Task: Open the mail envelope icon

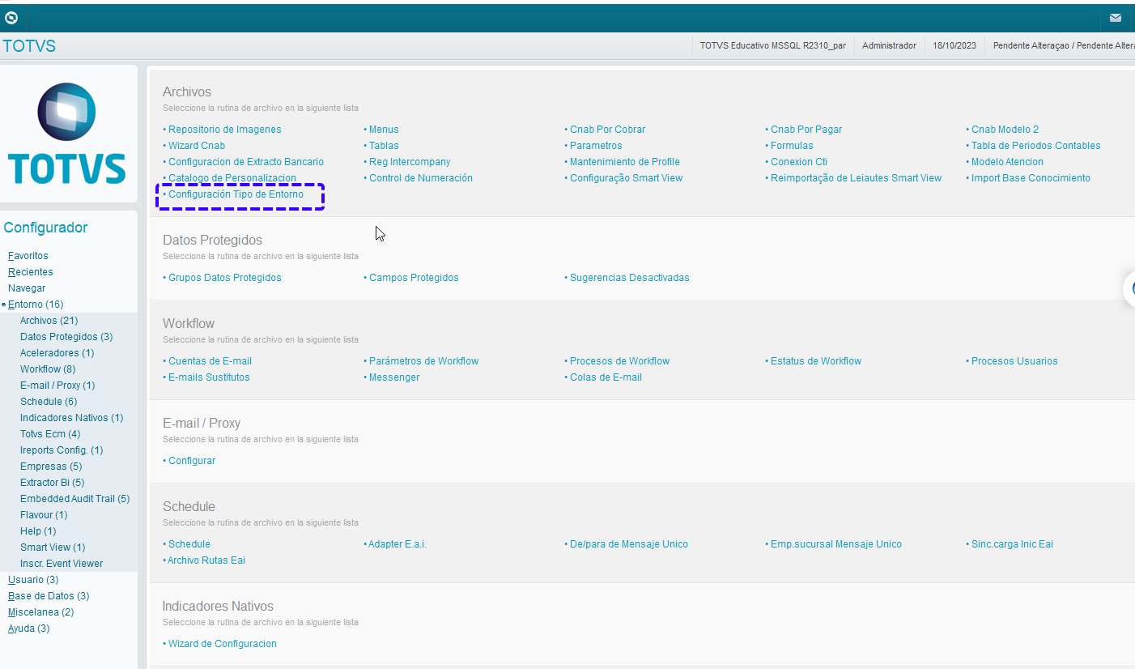Action: tap(1116, 17)
